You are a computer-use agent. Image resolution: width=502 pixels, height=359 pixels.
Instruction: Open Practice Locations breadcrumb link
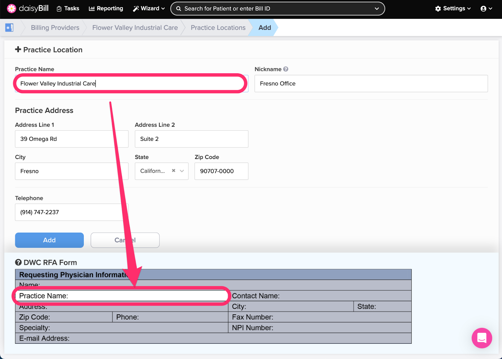point(218,28)
